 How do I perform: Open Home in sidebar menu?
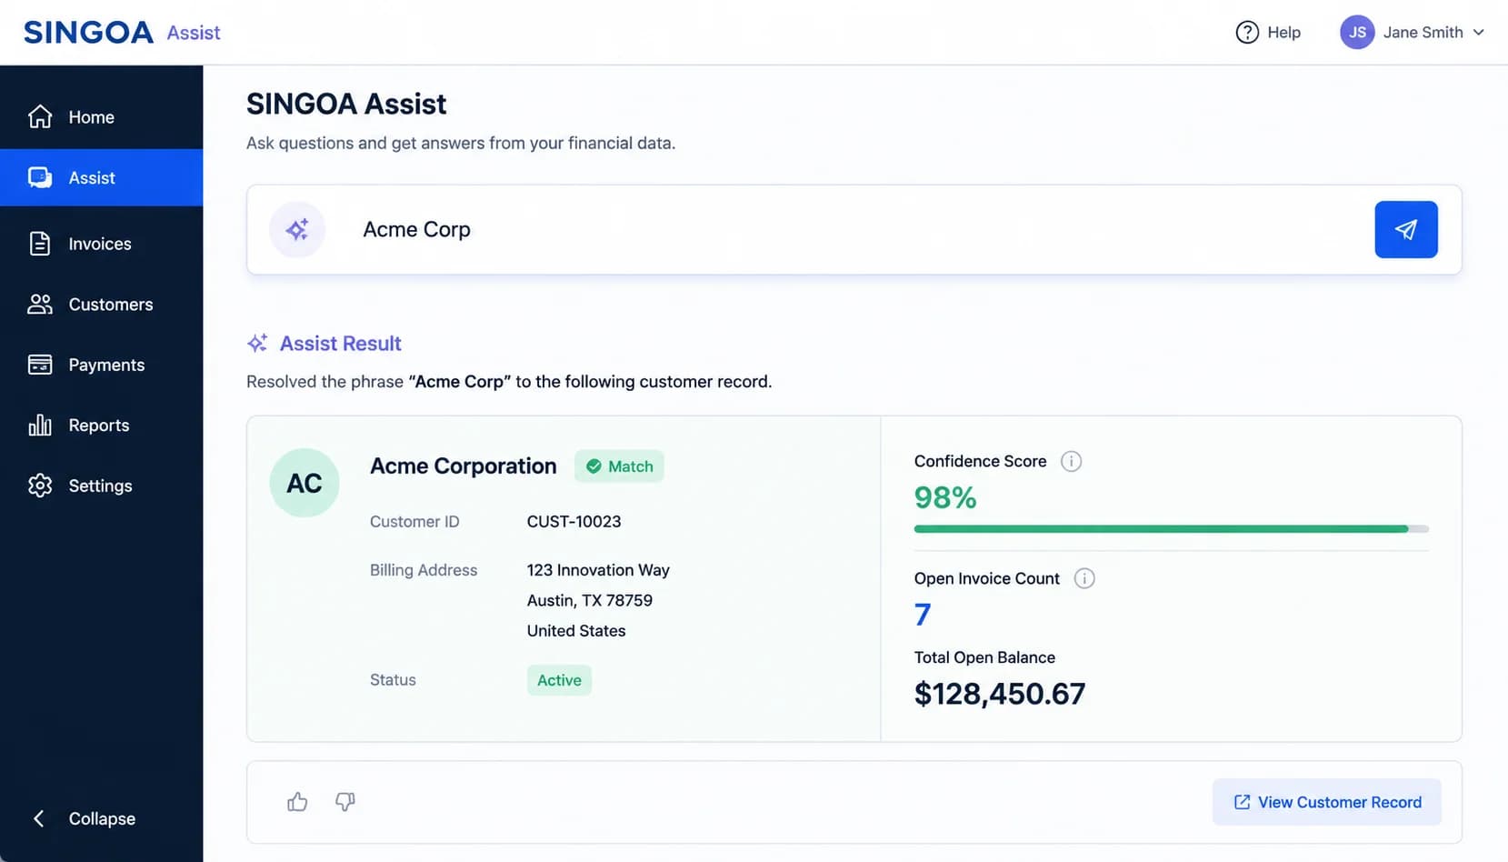click(x=92, y=117)
